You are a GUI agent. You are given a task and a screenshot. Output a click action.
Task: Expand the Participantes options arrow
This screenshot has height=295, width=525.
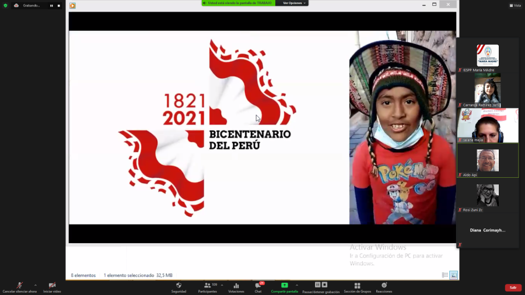pyautogui.click(x=222, y=285)
